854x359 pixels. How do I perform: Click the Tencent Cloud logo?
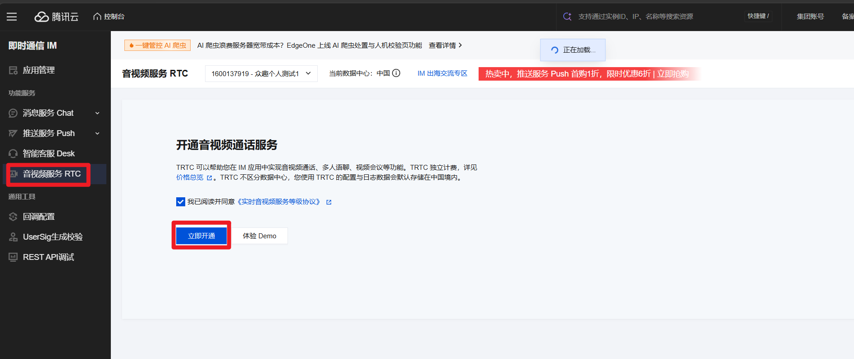click(56, 17)
